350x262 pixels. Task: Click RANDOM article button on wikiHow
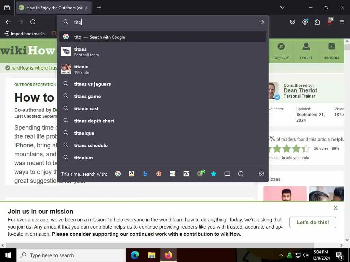331,52
